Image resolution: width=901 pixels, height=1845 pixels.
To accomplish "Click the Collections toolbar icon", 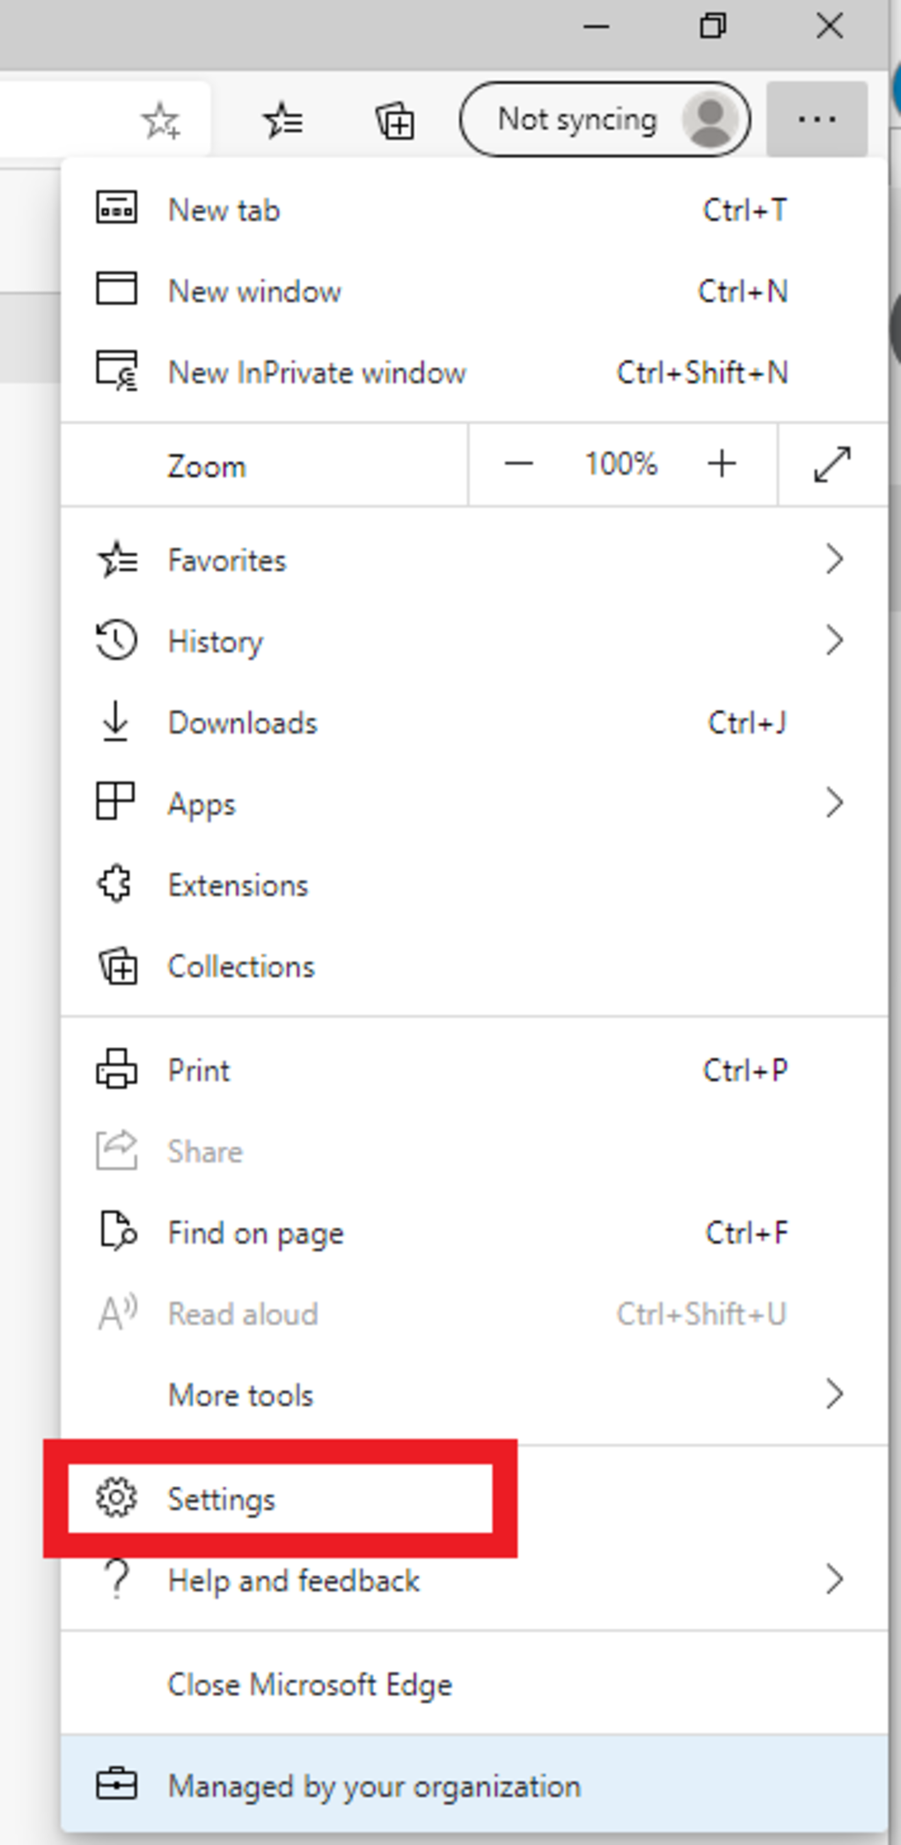I will pos(395,121).
